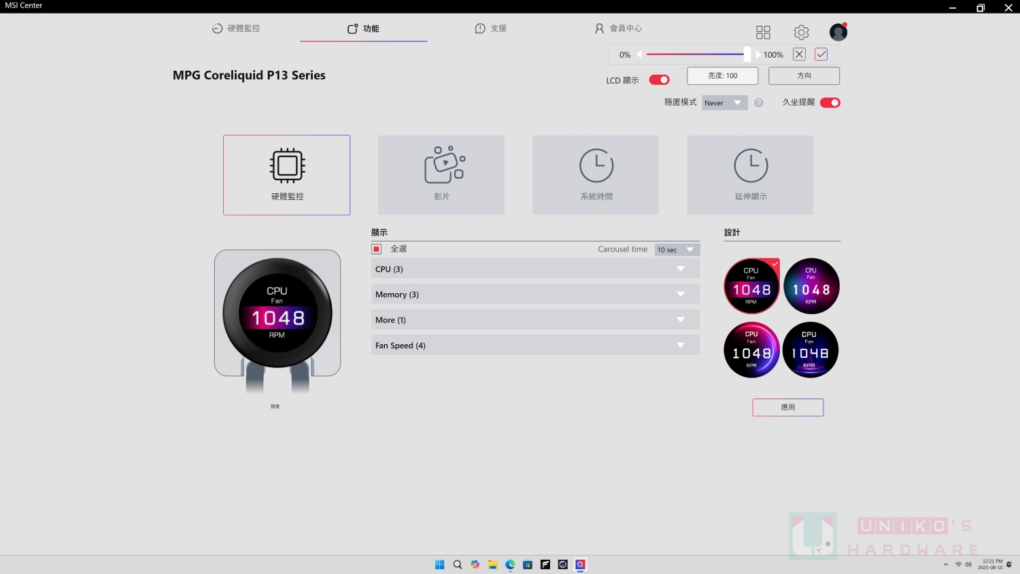The height and width of the screenshot is (574, 1020).
Task: Open notification bell in taskbar
Action: pyautogui.click(x=1009, y=564)
